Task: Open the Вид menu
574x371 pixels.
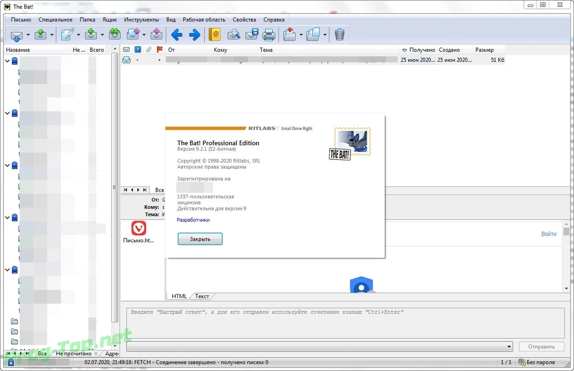Action: pos(171,20)
